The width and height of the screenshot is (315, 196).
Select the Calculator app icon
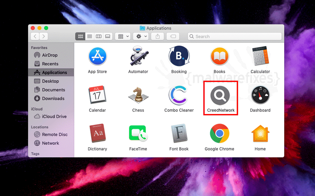261,56
